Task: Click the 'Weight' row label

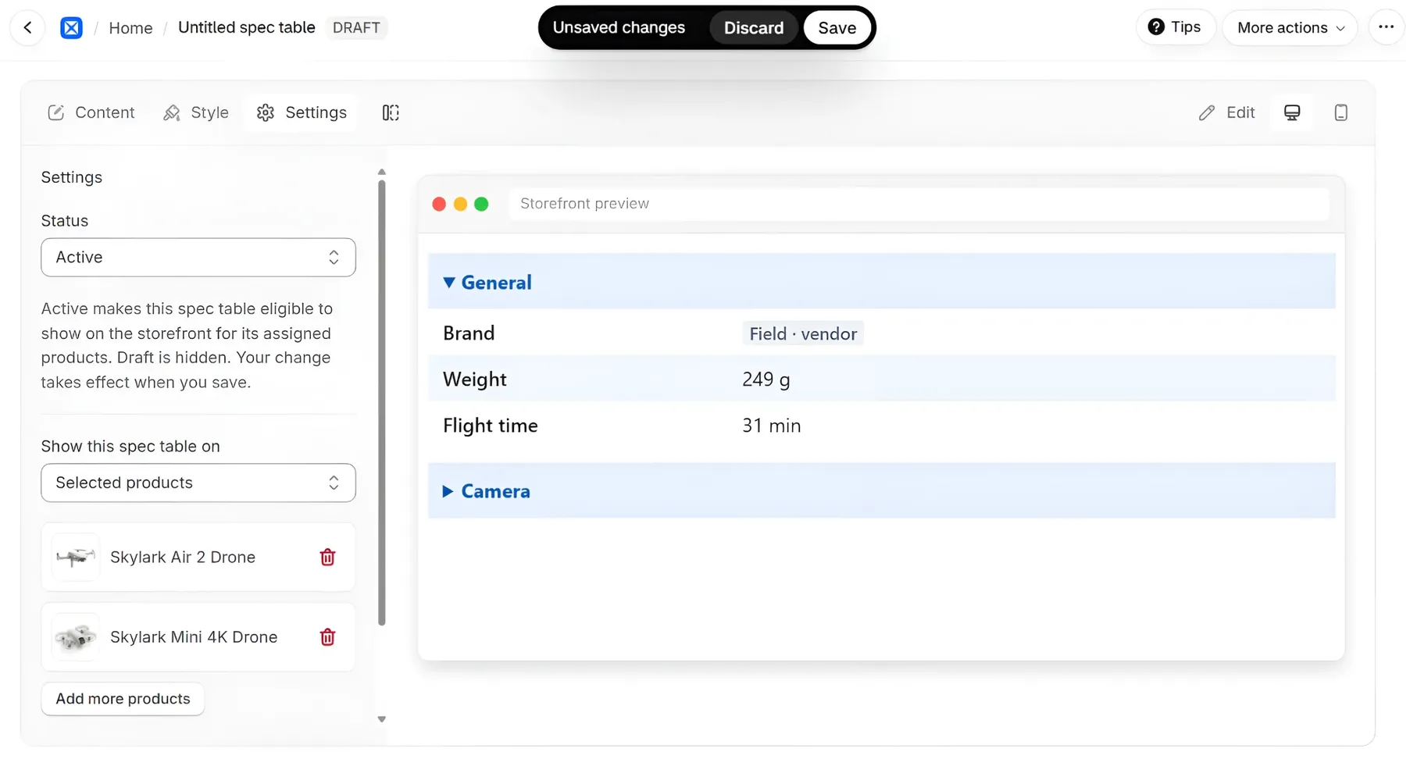Action: pyautogui.click(x=475, y=379)
